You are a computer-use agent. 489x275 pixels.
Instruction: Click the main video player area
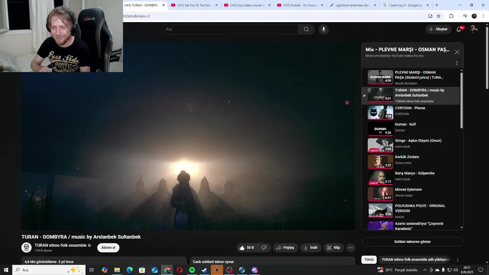(x=188, y=136)
